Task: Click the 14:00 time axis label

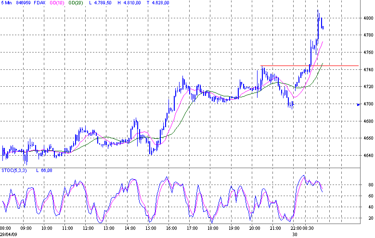Action: click(130, 228)
